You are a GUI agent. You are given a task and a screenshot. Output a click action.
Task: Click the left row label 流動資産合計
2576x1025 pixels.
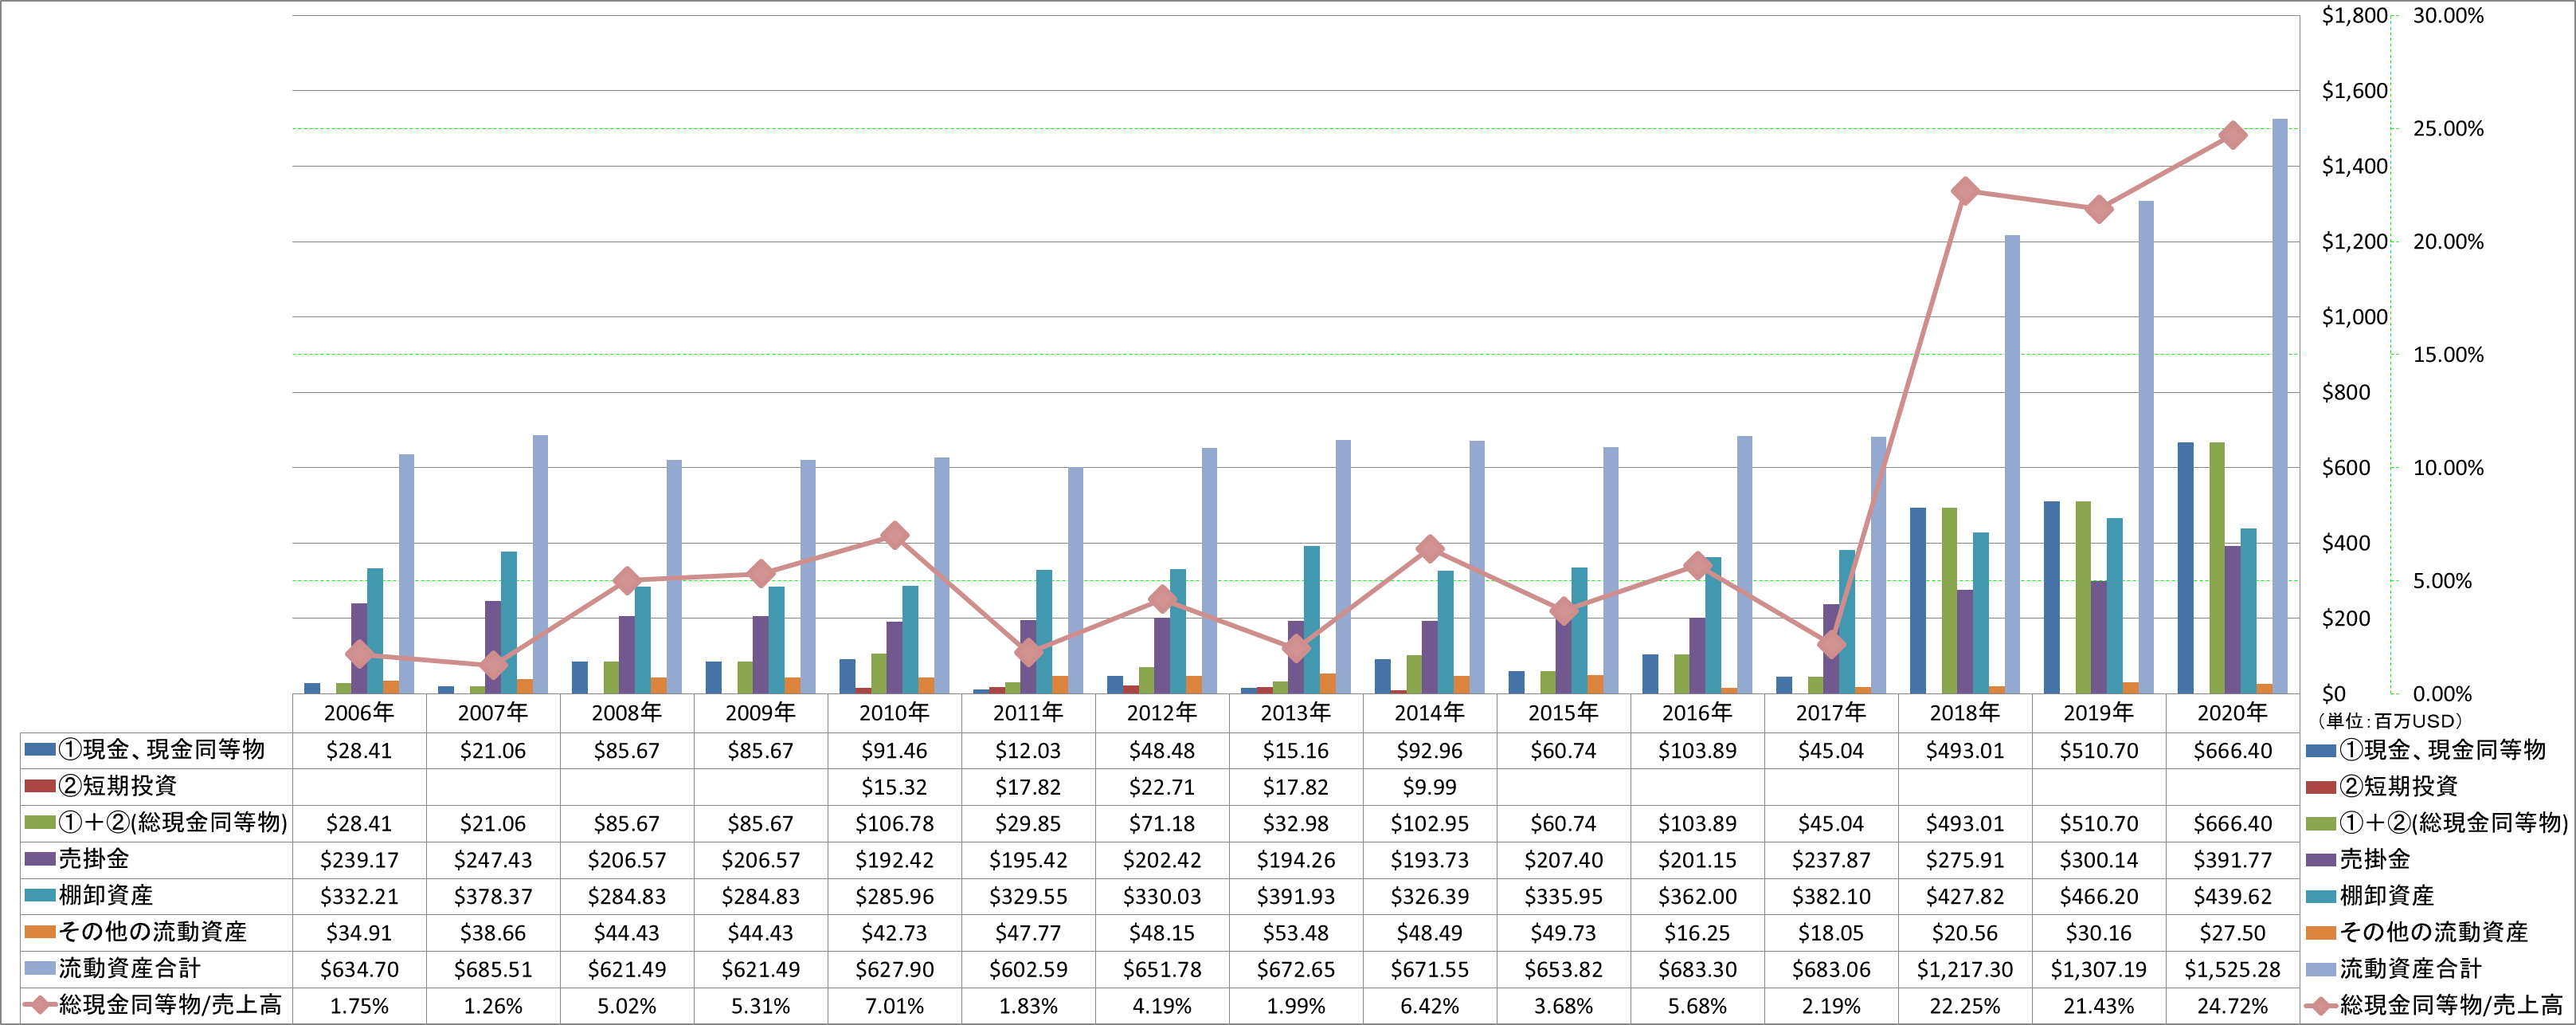point(130,968)
